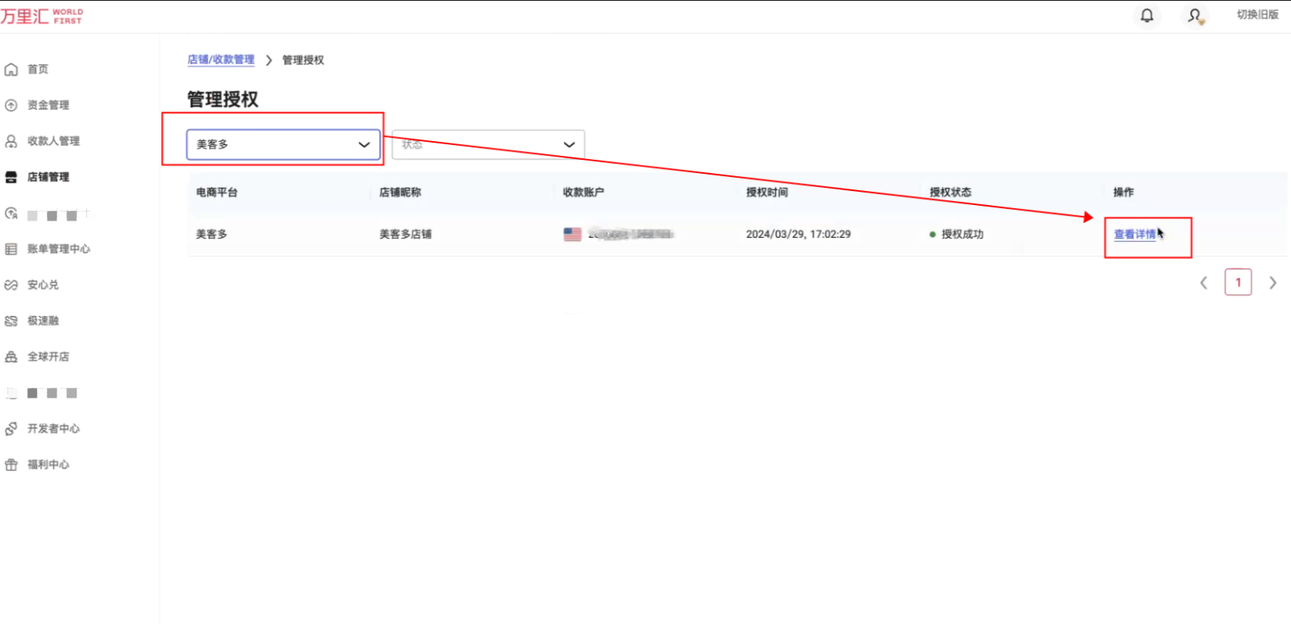
Task: Click the 收款账户 column header
Action: 584,193
